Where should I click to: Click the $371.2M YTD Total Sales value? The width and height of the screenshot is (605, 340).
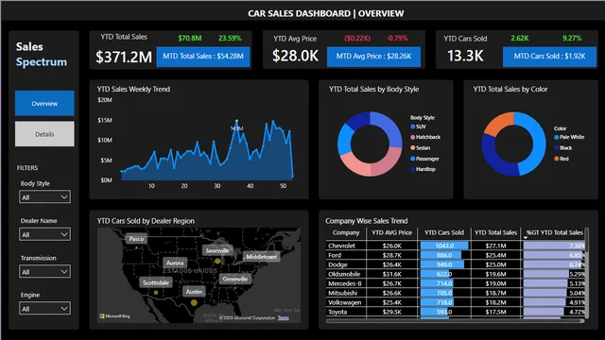pos(124,57)
